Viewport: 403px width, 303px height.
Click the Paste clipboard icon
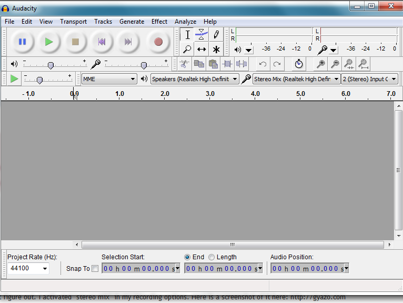pyautogui.click(x=213, y=64)
